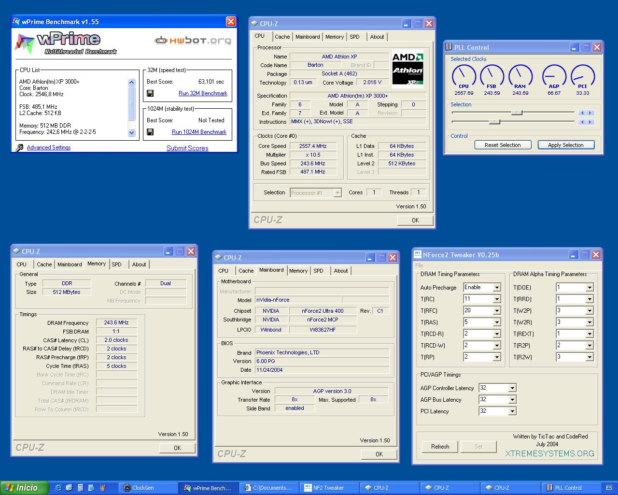Click the floppy save icon beside 32M Best Score

click(150, 93)
